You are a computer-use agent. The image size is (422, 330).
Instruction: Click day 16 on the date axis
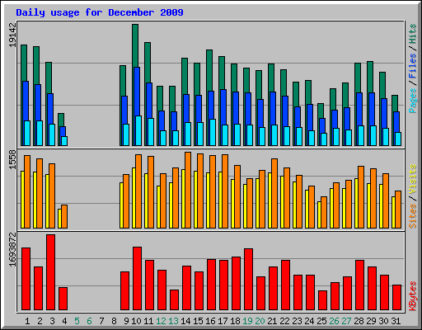[210, 321]
